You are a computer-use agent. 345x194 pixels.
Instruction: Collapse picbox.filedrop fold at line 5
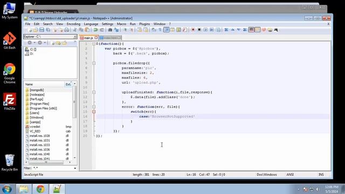[94, 63]
